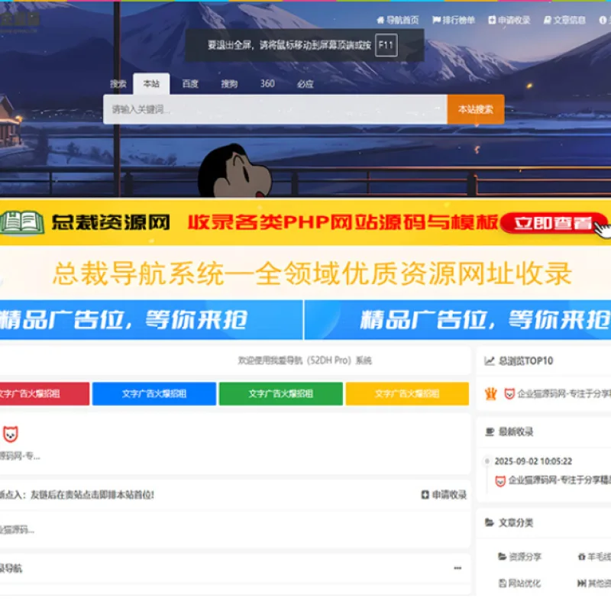611x611 pixels.
Task: Click the ellipsis more button beside 导航 heading
Action: point(457,568)
